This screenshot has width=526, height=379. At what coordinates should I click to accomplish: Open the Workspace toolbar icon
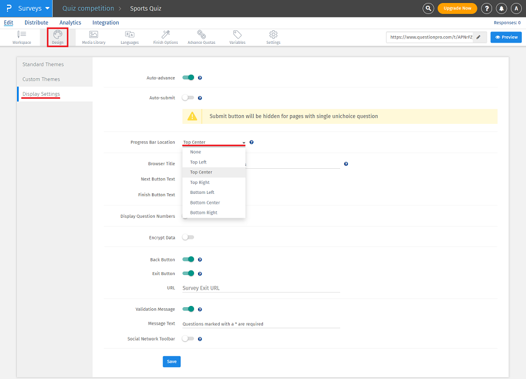(22, 37)
